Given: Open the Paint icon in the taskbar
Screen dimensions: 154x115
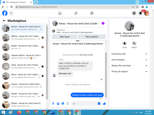Looking at the screenshot, I should pos(11,113).
